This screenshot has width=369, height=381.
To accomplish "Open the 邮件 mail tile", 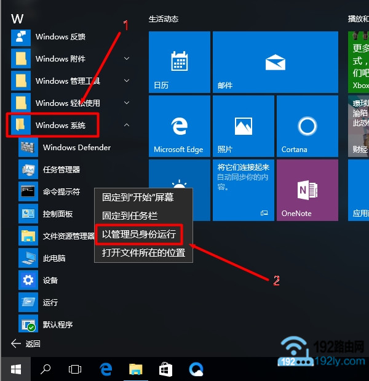I will click(276, 62).
